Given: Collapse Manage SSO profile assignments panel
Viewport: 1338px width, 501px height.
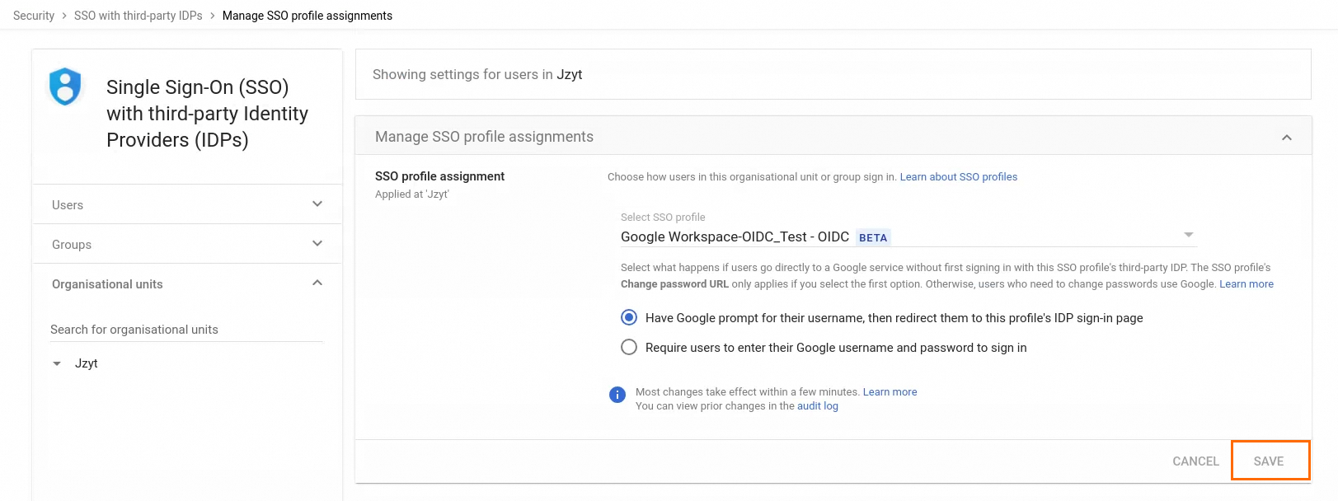Looking at the screenshot, I should 1287,137.
